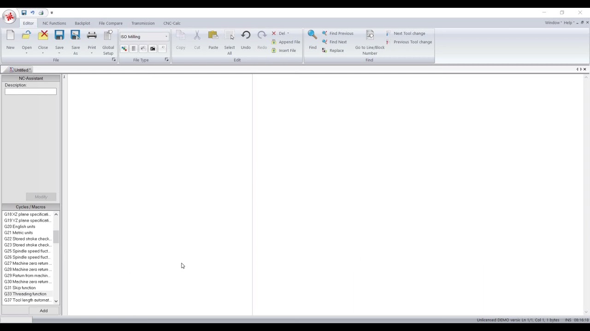
Task: Click the Save As icon
Action: (76, 35)
